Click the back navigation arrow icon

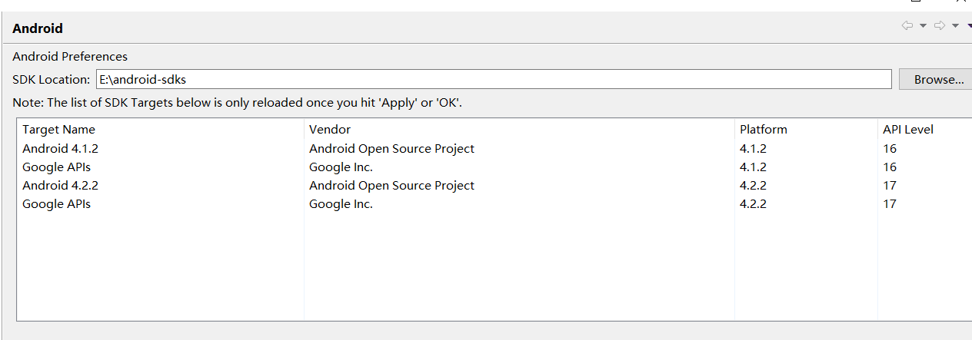click(x=907, y=26)
